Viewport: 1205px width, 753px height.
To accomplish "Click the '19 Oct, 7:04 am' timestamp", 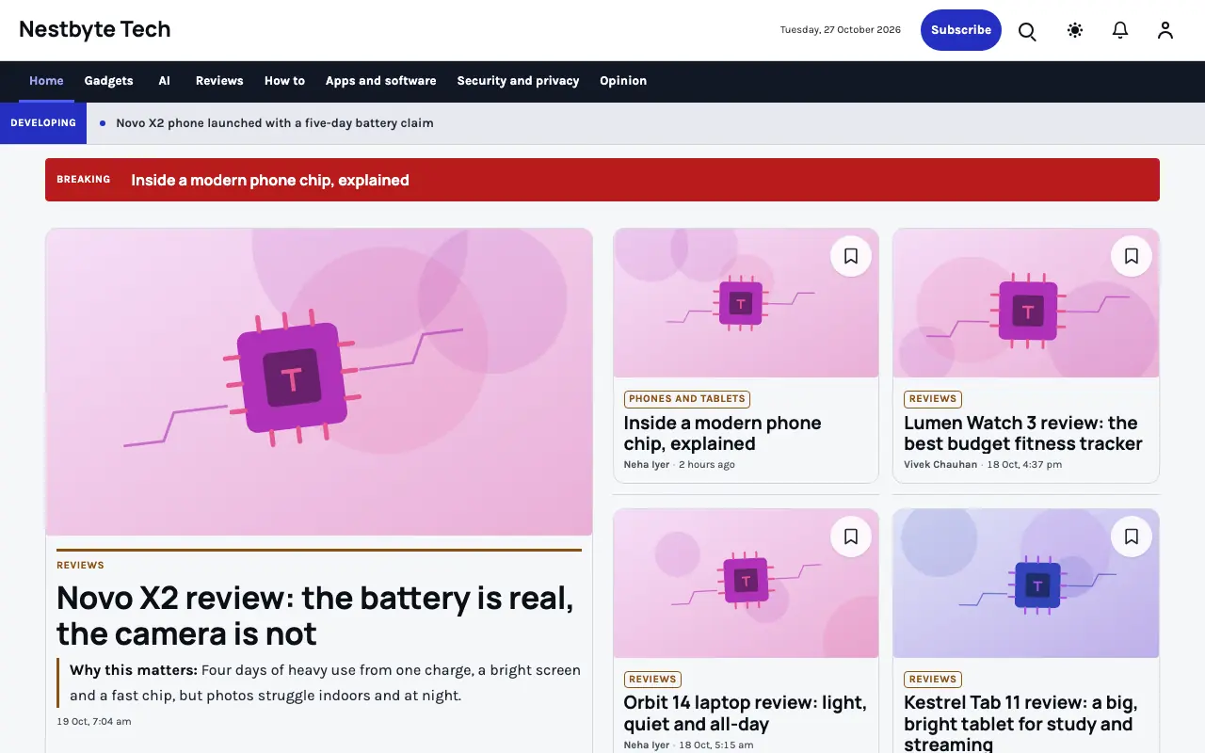I will pos(94,722).
